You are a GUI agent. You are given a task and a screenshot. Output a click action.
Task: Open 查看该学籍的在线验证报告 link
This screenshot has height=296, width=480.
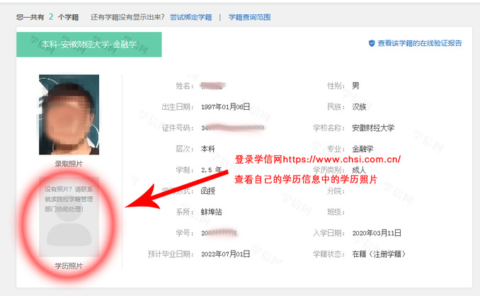click(x=420, y=43)
